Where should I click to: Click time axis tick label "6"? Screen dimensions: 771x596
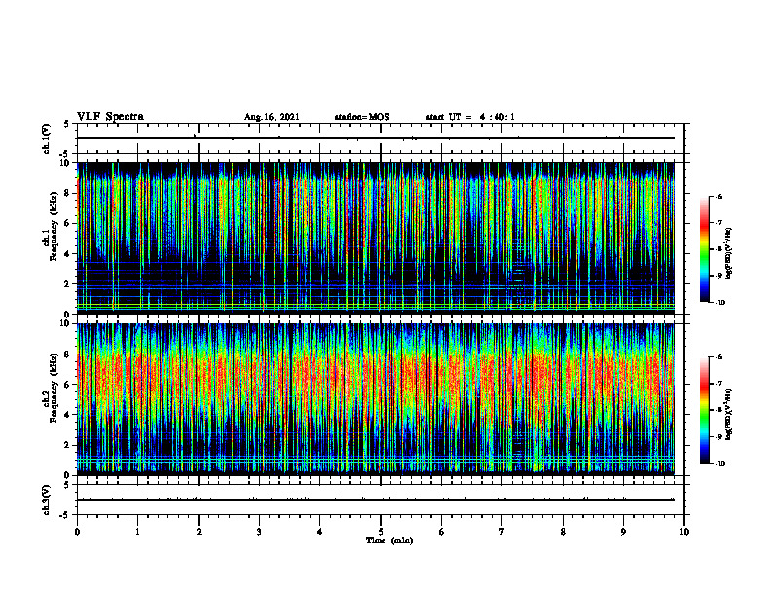pos(442,532)
